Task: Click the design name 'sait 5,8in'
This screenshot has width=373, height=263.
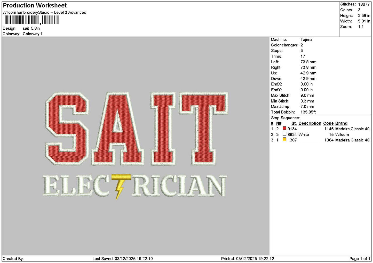Action: point(31,28)
